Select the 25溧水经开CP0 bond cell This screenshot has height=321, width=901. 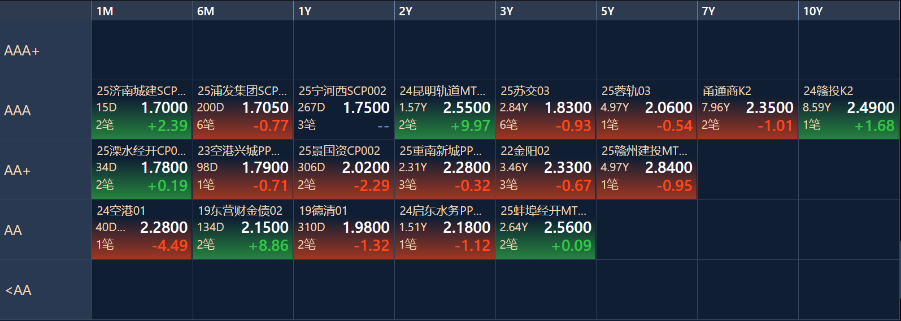tap(142, 170)
